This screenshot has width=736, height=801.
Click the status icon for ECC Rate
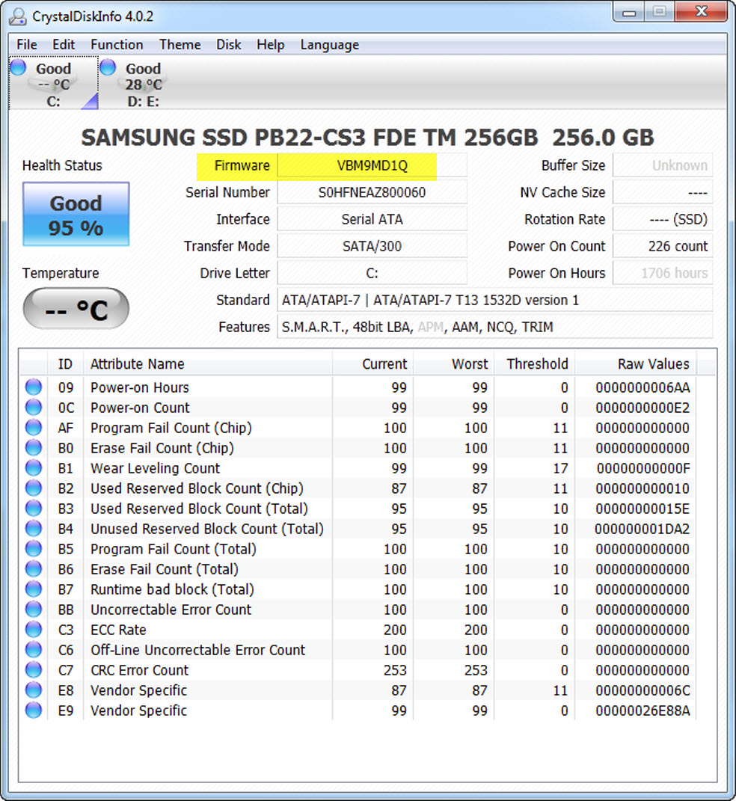click(x=34, y=630)
